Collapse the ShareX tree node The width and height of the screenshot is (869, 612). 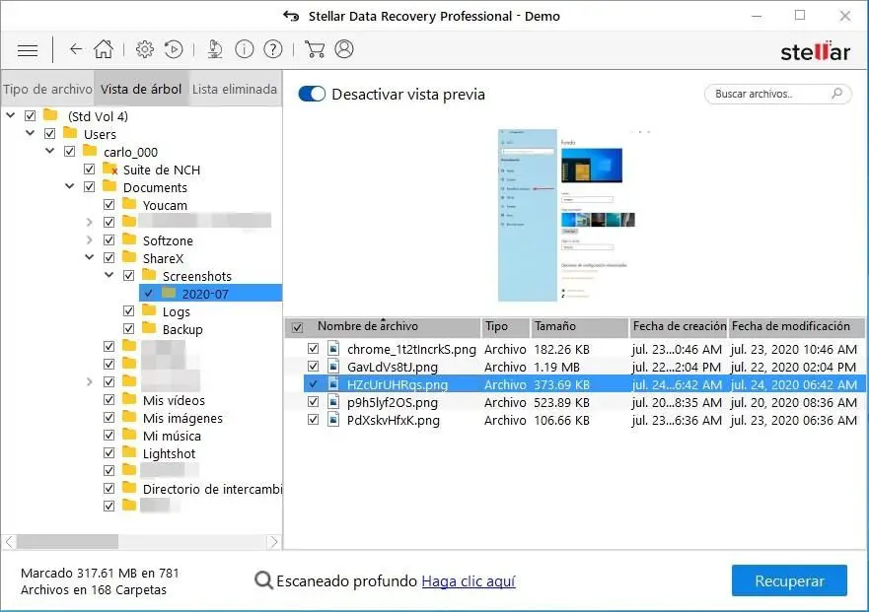coord(89,257)
